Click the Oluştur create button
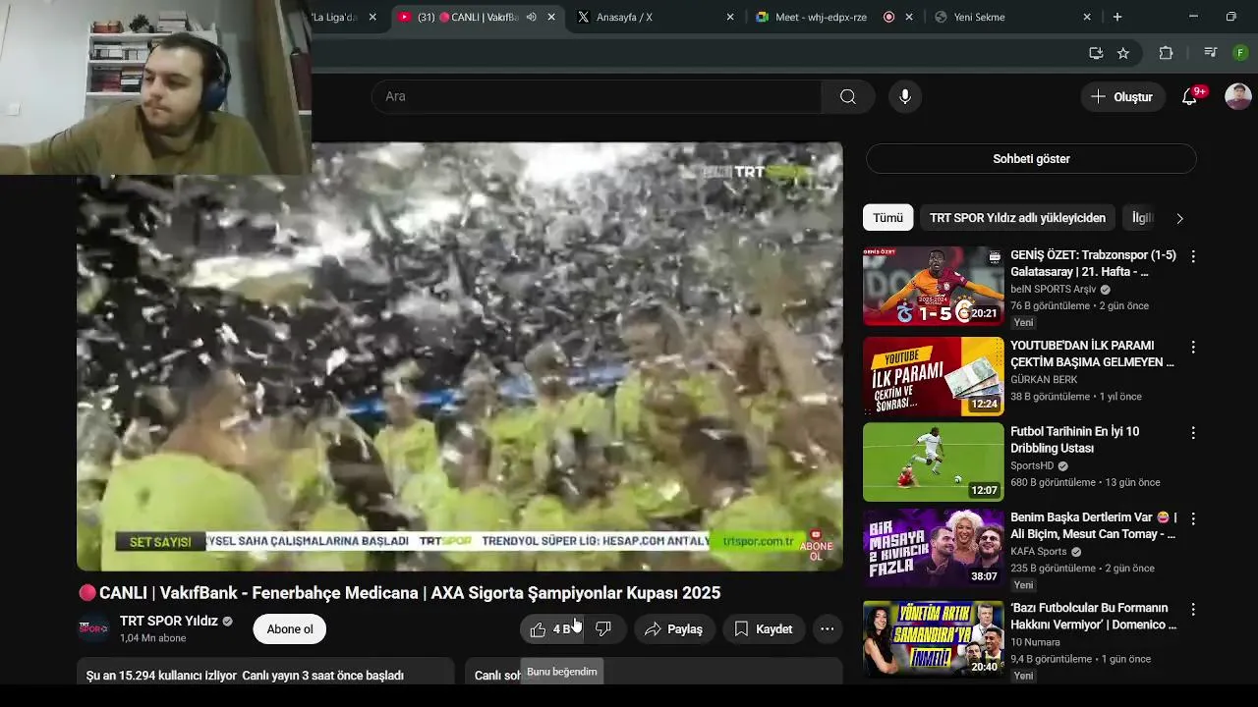Image resolution: width=1258 pixels, height=707 pixels. pos(1123,96)
